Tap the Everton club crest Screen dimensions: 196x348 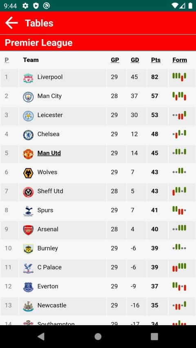click(28, 287)
